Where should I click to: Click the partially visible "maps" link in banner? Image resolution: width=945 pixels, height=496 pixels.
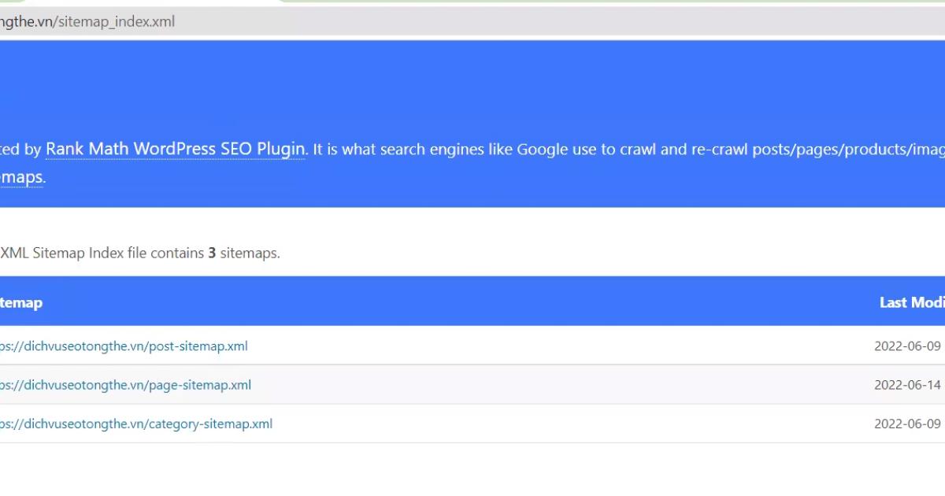pyautogui.click(x=21, y=177)
